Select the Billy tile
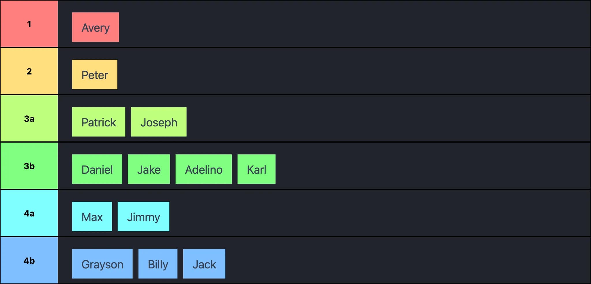Viewport: 591px width, 284px height. point(158,264)
